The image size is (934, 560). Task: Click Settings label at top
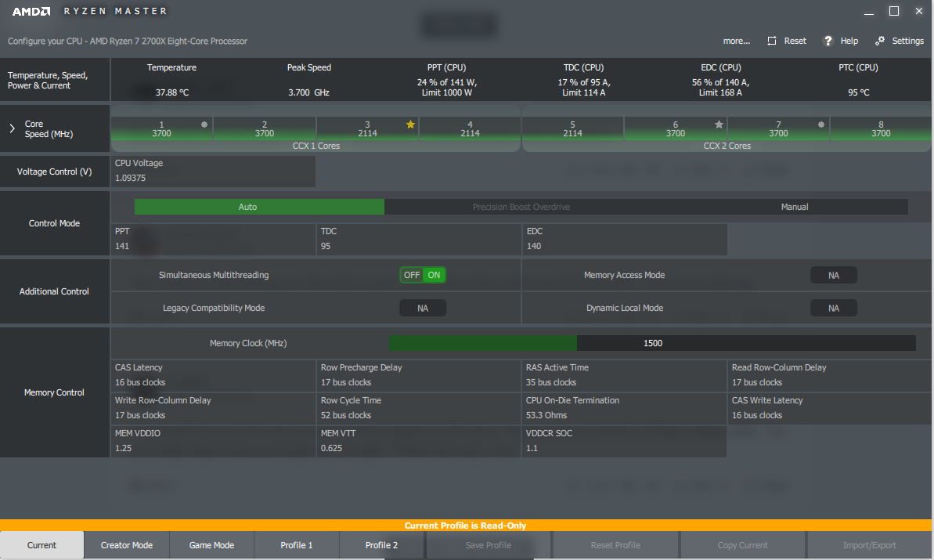[908, 41]
